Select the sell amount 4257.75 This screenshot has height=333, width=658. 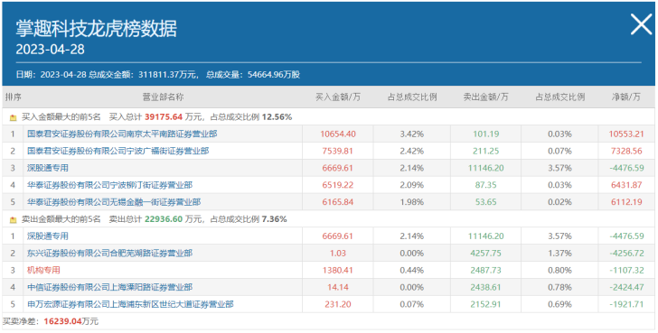(485, 253)
